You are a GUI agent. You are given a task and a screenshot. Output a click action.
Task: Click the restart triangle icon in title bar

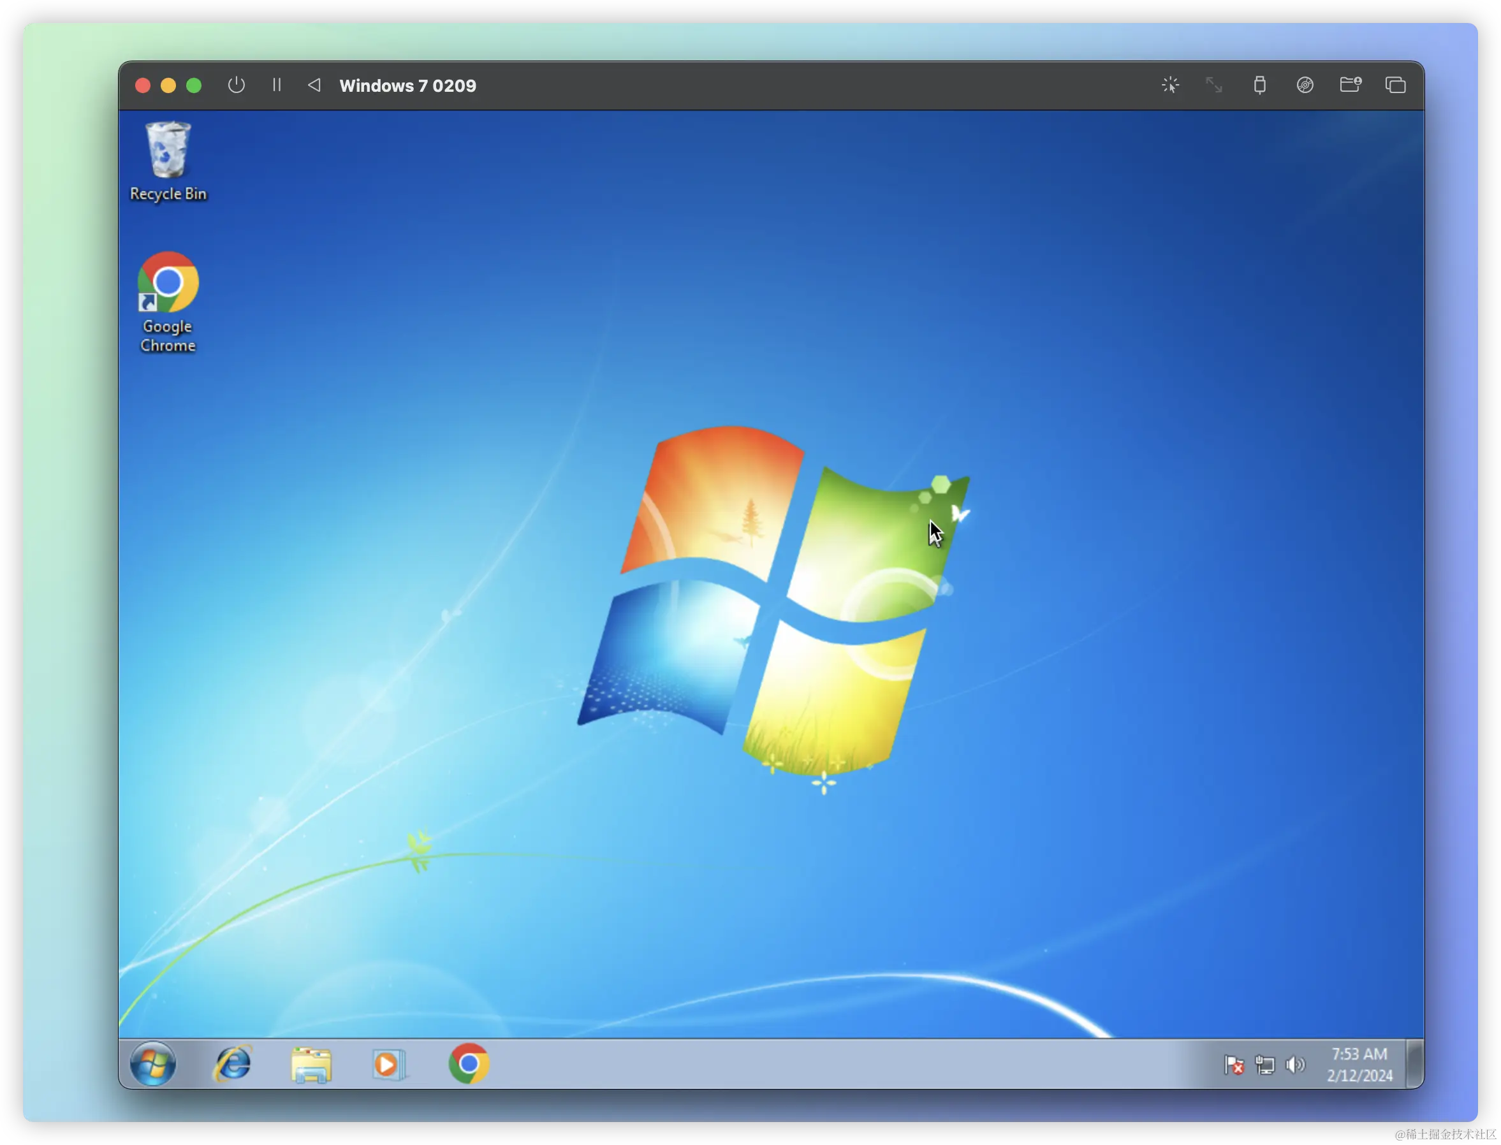(314, 85)
